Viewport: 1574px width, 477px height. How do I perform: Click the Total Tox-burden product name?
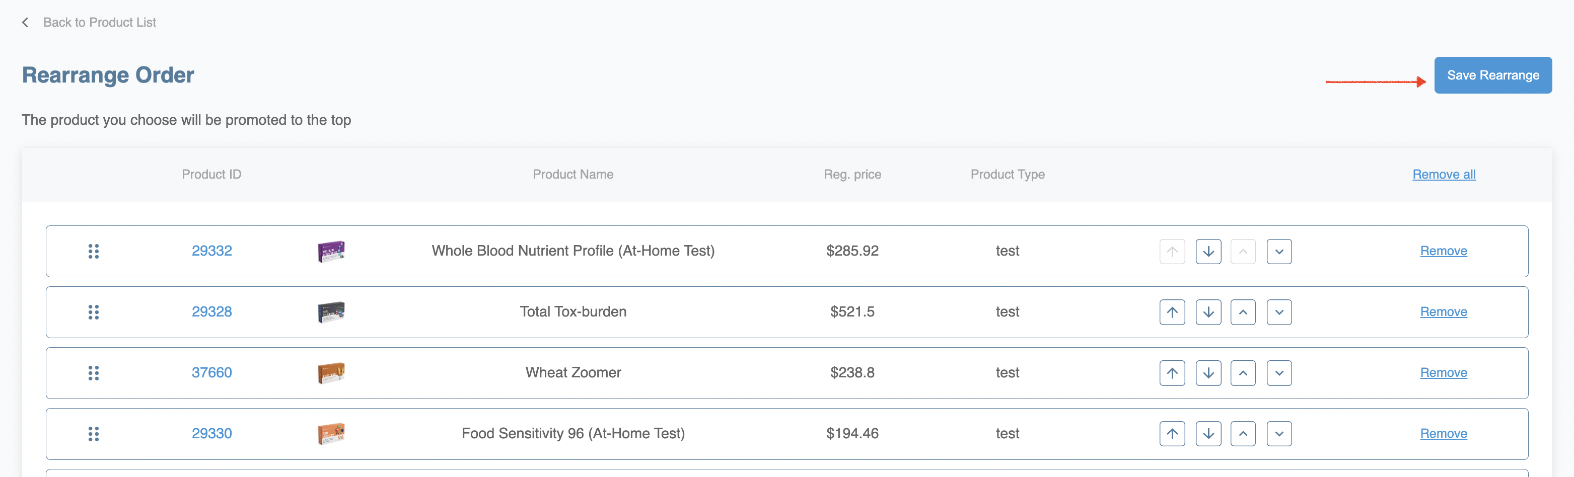pyautogui.click(x=573, y=312)
